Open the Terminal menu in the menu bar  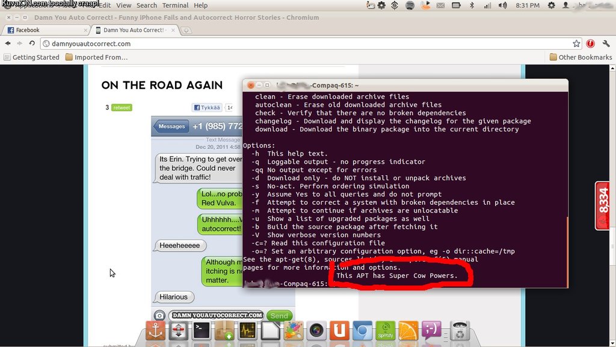click(175, 5)
